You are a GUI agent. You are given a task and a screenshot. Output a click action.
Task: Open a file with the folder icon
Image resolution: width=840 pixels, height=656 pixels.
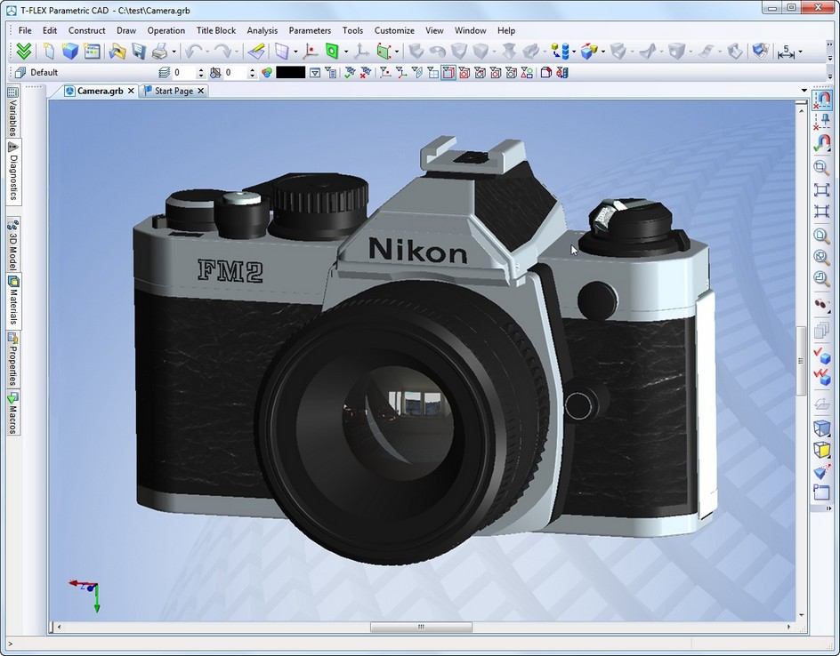click(x=117, y=52)
